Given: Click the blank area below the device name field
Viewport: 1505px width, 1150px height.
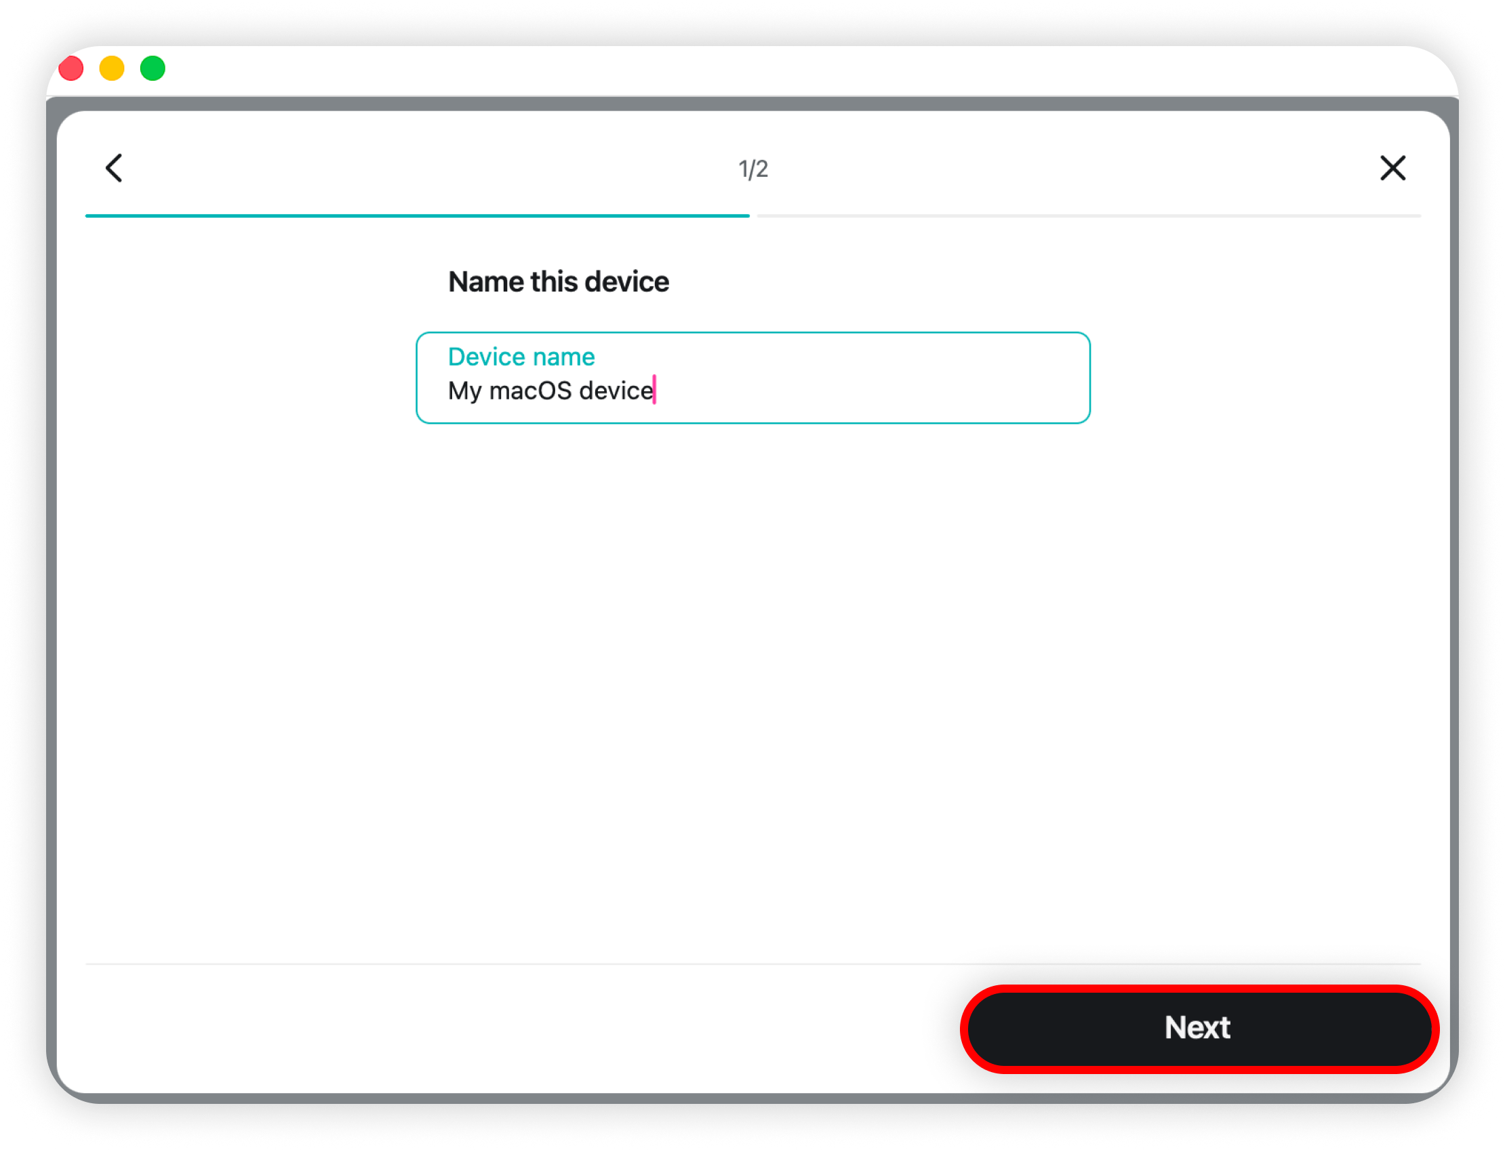Looking at the screenshot, I should (753, 650).
